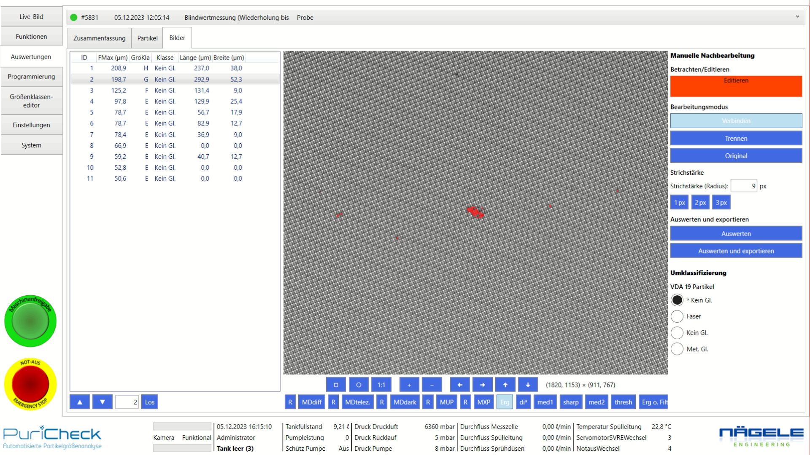Go to previous particle with up triangle
Image resolution: width=810 pixels, height=455 pixels.
point(80,402)
